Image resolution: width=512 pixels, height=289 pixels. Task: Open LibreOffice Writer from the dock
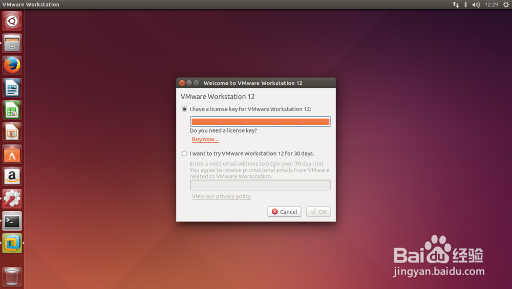[x=12, y=88]
